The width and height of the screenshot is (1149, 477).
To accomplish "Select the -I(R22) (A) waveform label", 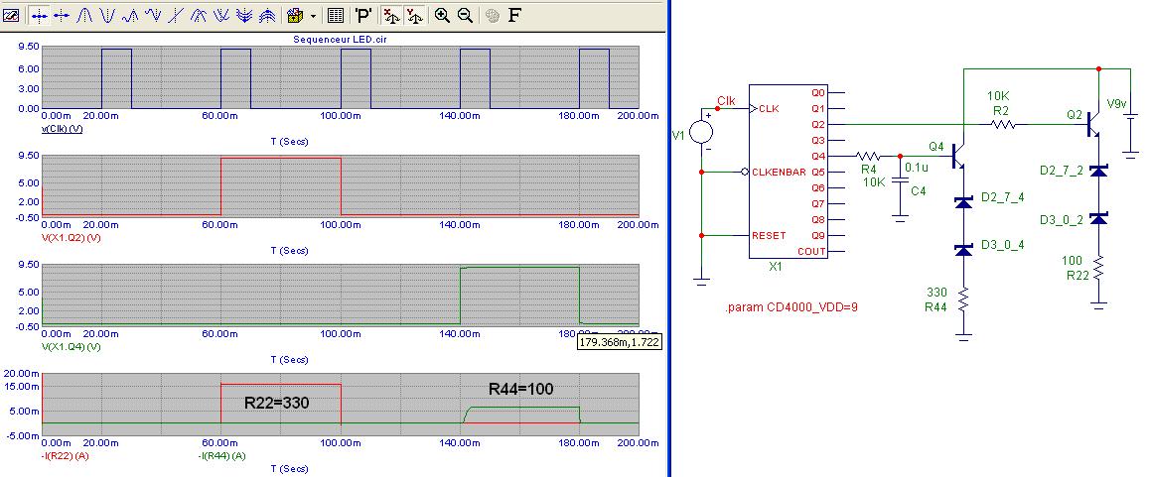I will click(66, 455).
